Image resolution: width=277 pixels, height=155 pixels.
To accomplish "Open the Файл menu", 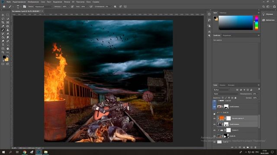I will 9,2.
